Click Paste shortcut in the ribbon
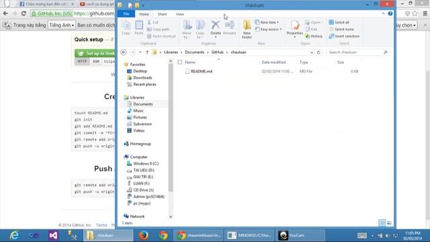This screenshot has width=430, height=242. point(161,36)
